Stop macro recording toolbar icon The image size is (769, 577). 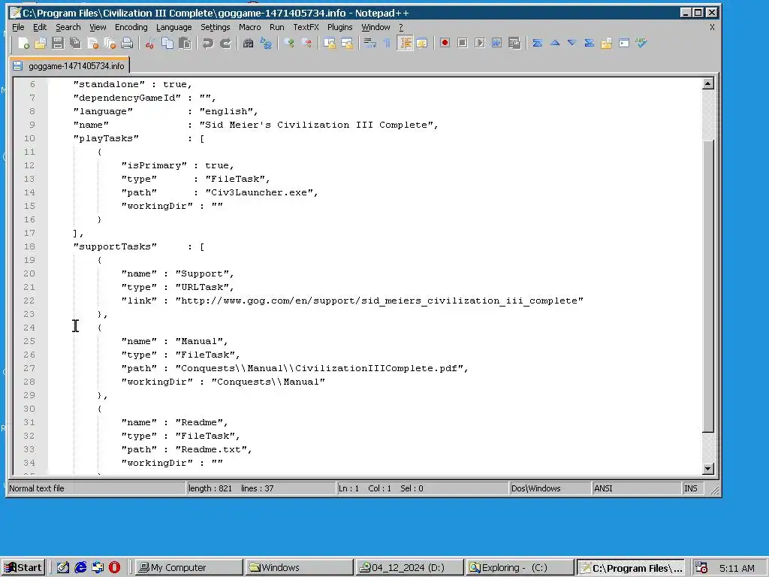click(462, 43)
